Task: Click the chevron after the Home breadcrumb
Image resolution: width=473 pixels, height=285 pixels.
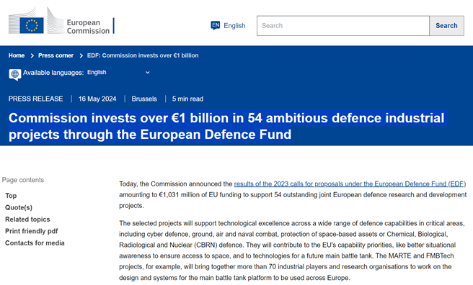Action: click(32, 55)
